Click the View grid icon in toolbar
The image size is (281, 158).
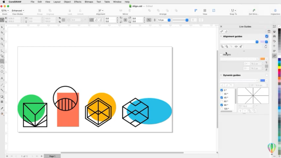coord(205,10)
